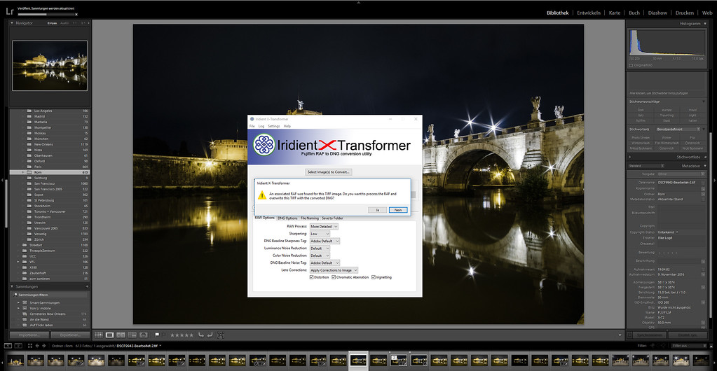Image resolution: width=717 pixels, height=371 pixels.
Task: Toggle Originalfoto indicator under histogram
Action: click(x=631, y=65)
